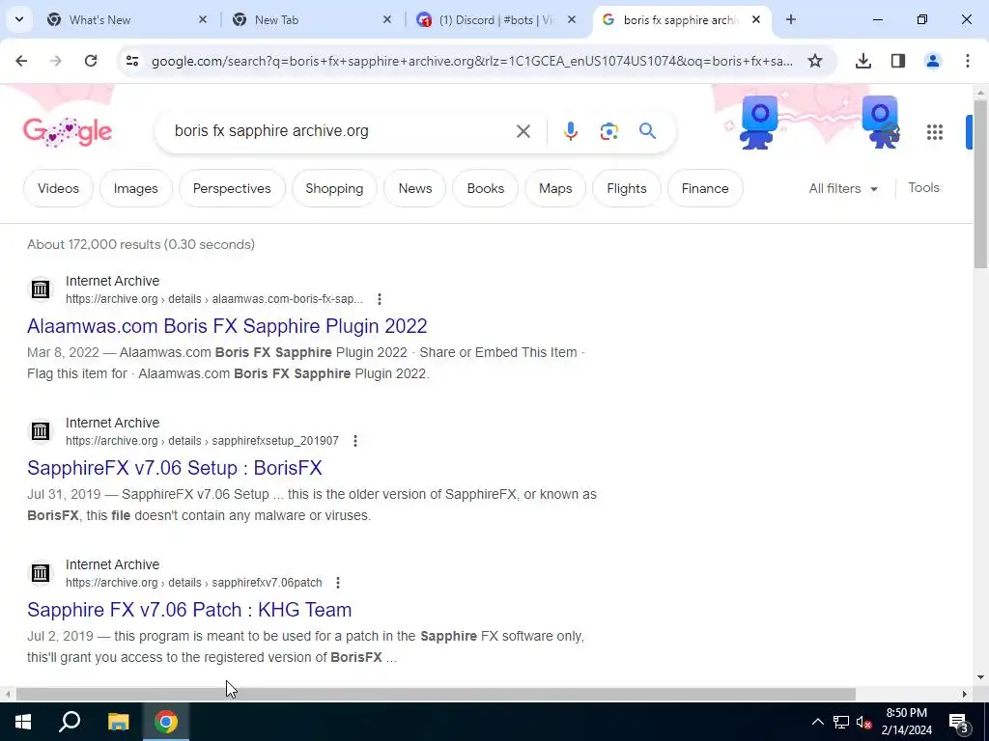Click Chrome icon in taskbar
Viewport: 989px width, 741px height.
tap(166, 722)
